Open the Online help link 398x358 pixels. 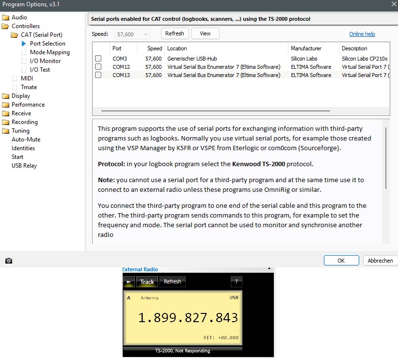pos(362,34)
